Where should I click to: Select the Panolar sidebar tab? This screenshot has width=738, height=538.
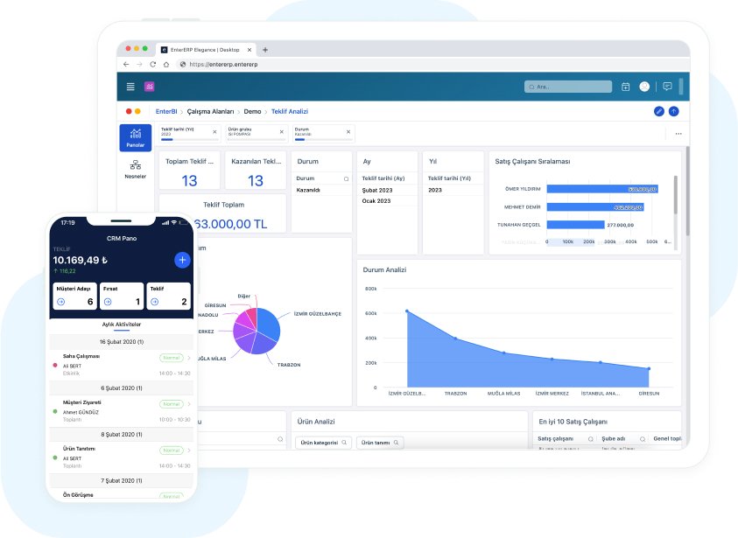pyautogui.click(x=135, y=137)
